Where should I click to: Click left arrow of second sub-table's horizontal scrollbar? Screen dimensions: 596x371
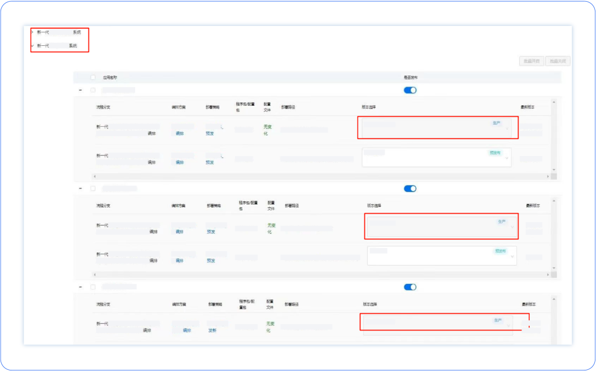[95, 275]
